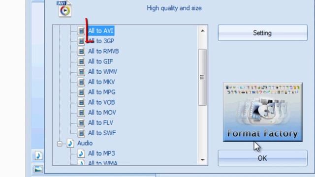Select the film icon beside All to RMVB
315x177 pixels.
click(81, 51)
